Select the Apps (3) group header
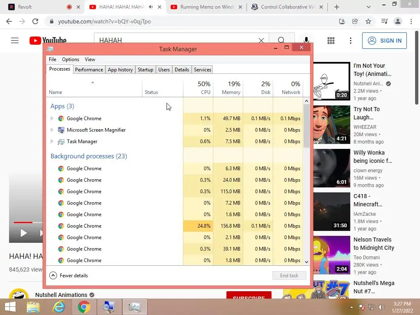 click(62, 106)
